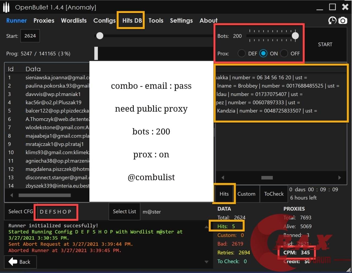
Task: Click the Data column header
Action: [33, 69]
